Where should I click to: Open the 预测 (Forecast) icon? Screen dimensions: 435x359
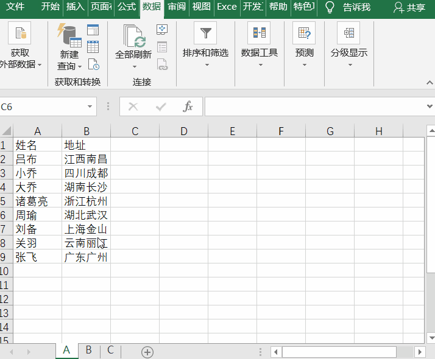tap(304, 33)
